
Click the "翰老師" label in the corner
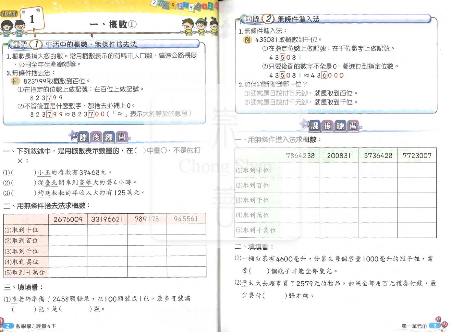pos(9,14)
